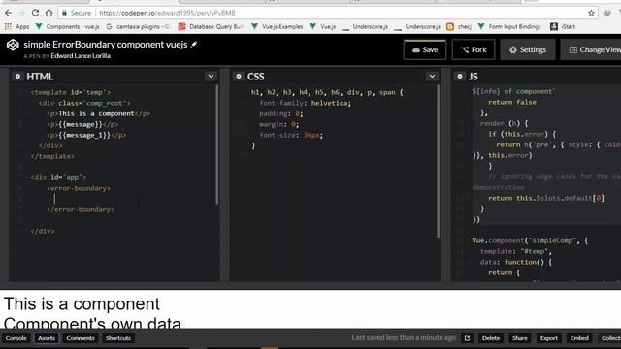Open the Apps grid in bookmarks bar
Screen dimensions: 621x349
point(16,26)
